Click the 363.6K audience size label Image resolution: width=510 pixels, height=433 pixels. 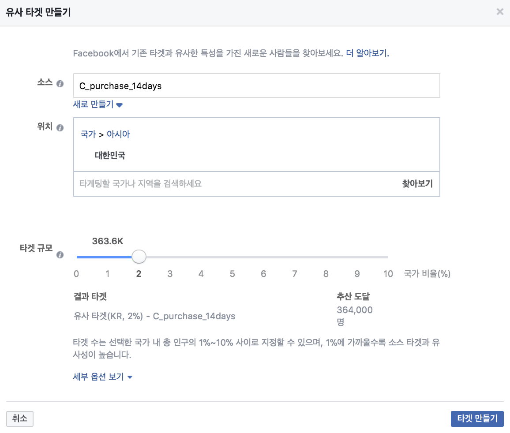click(107, 241)
